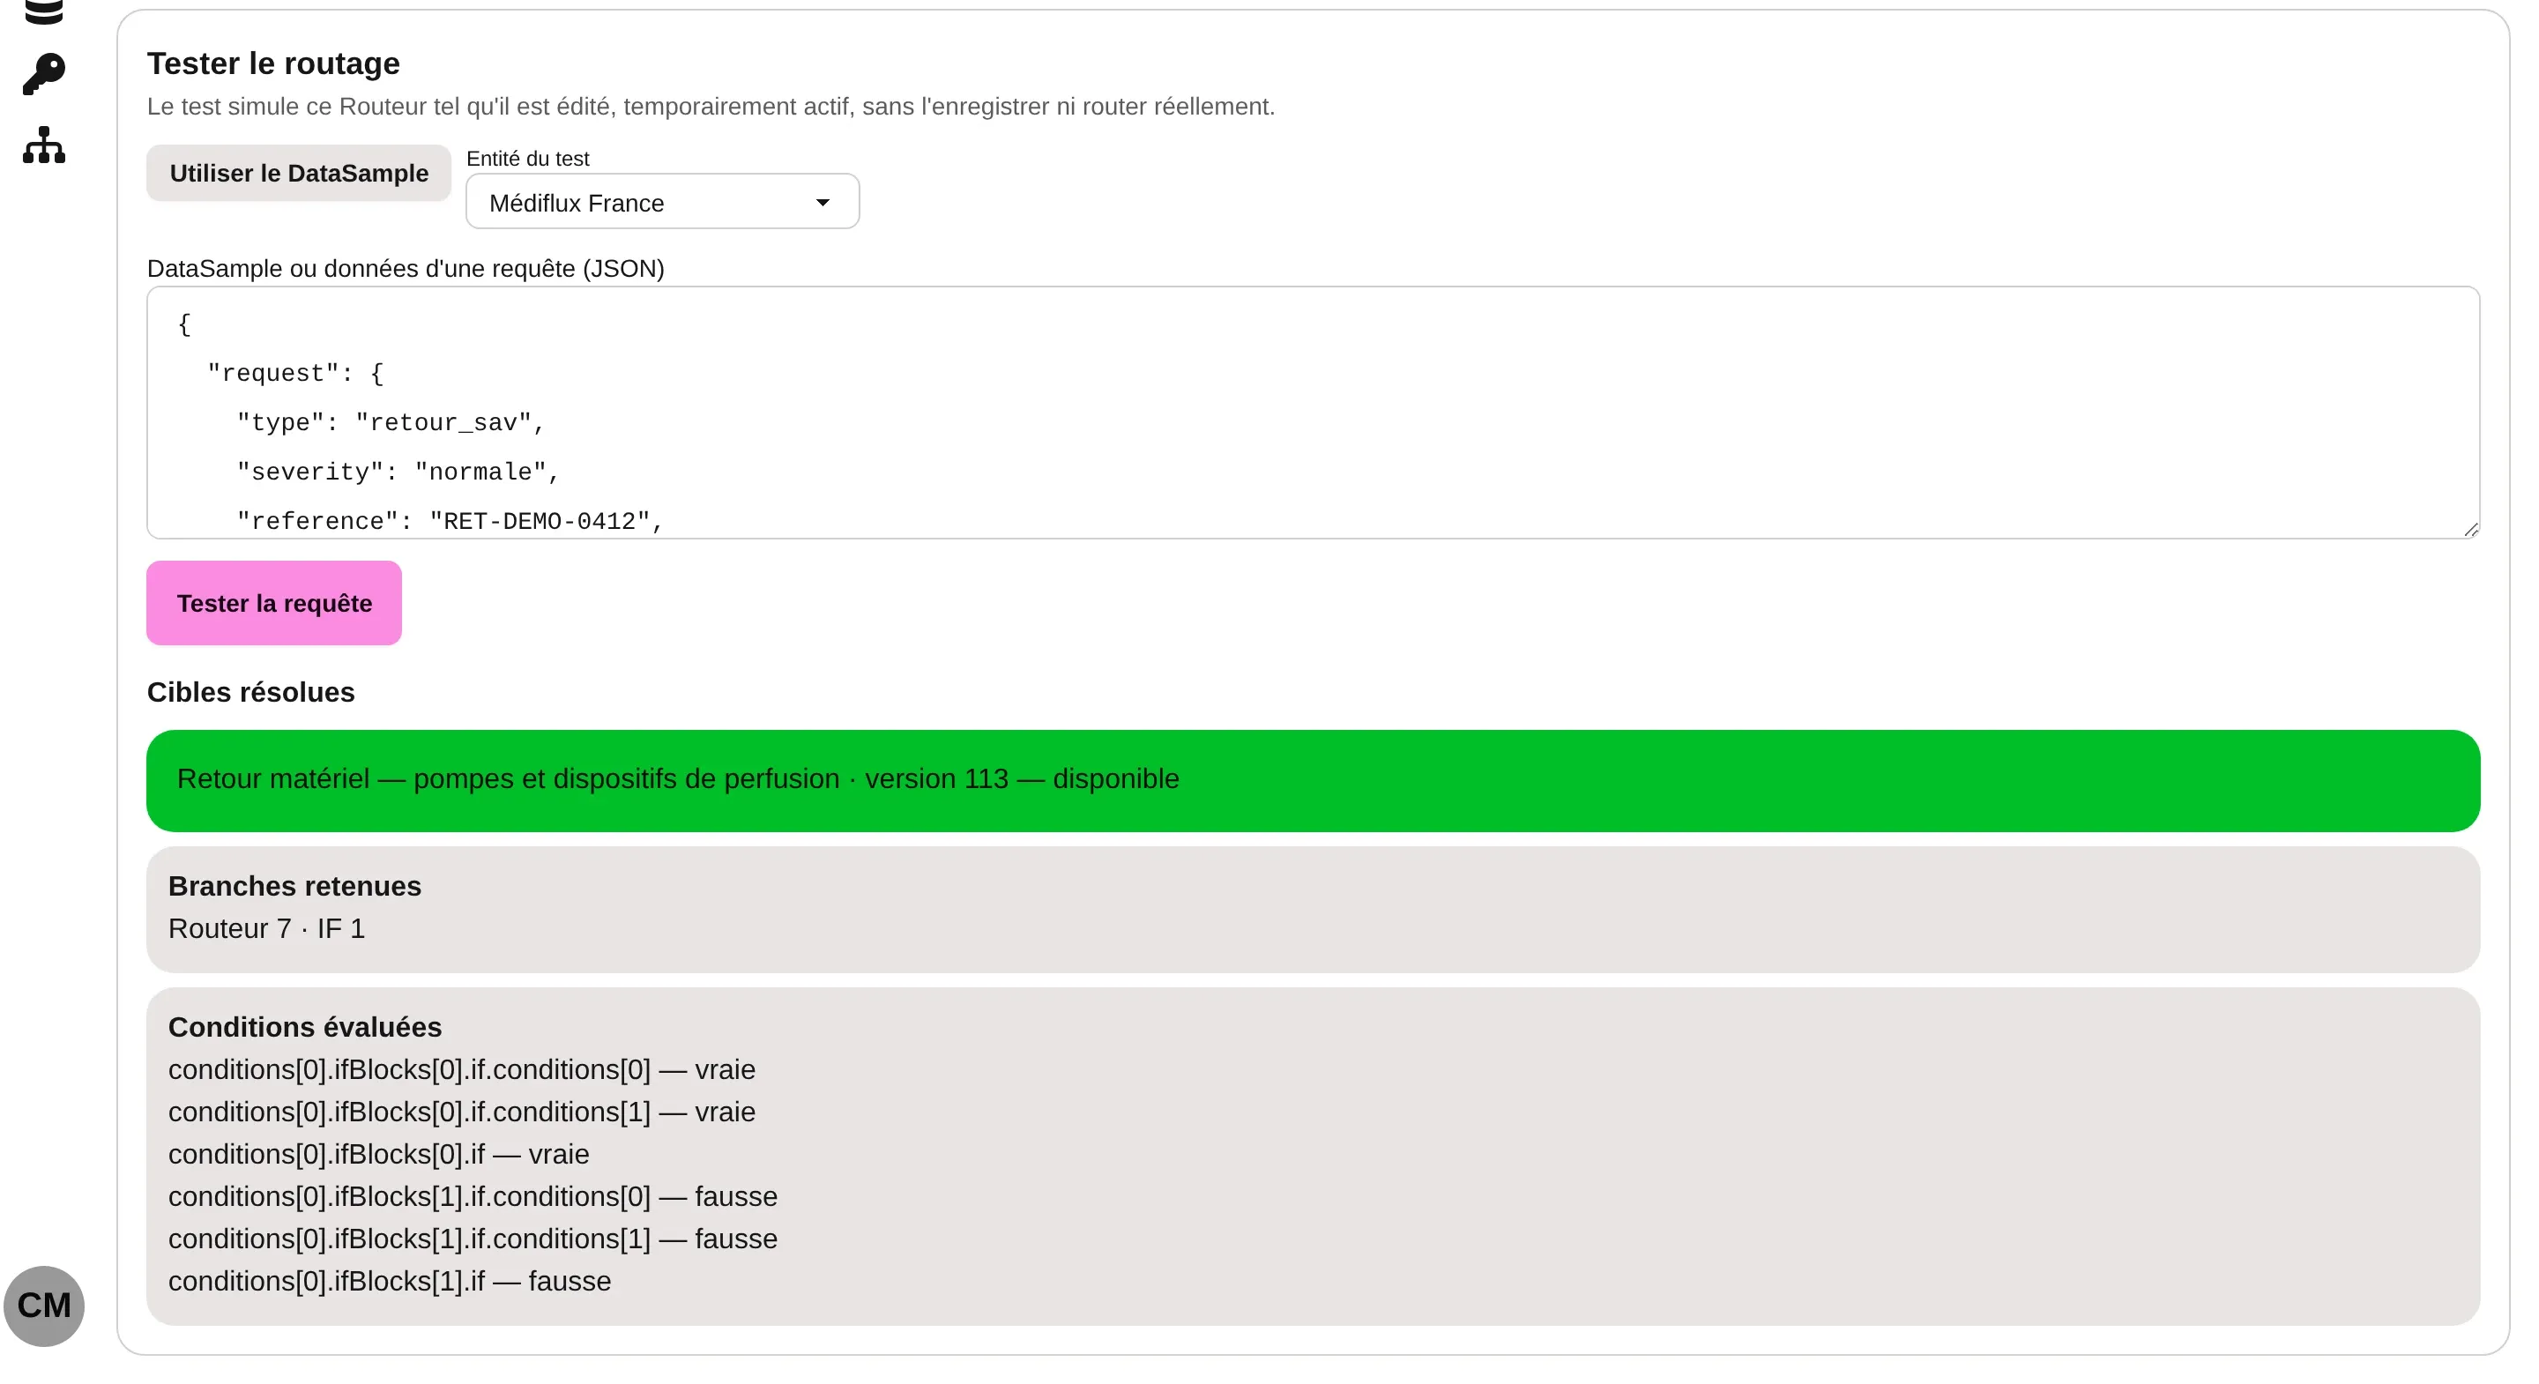The width and height of the screenshot is (2539, 1384).
Task: Click the Entité du test label
Action: pyautogui.click(x=527, y=159)
